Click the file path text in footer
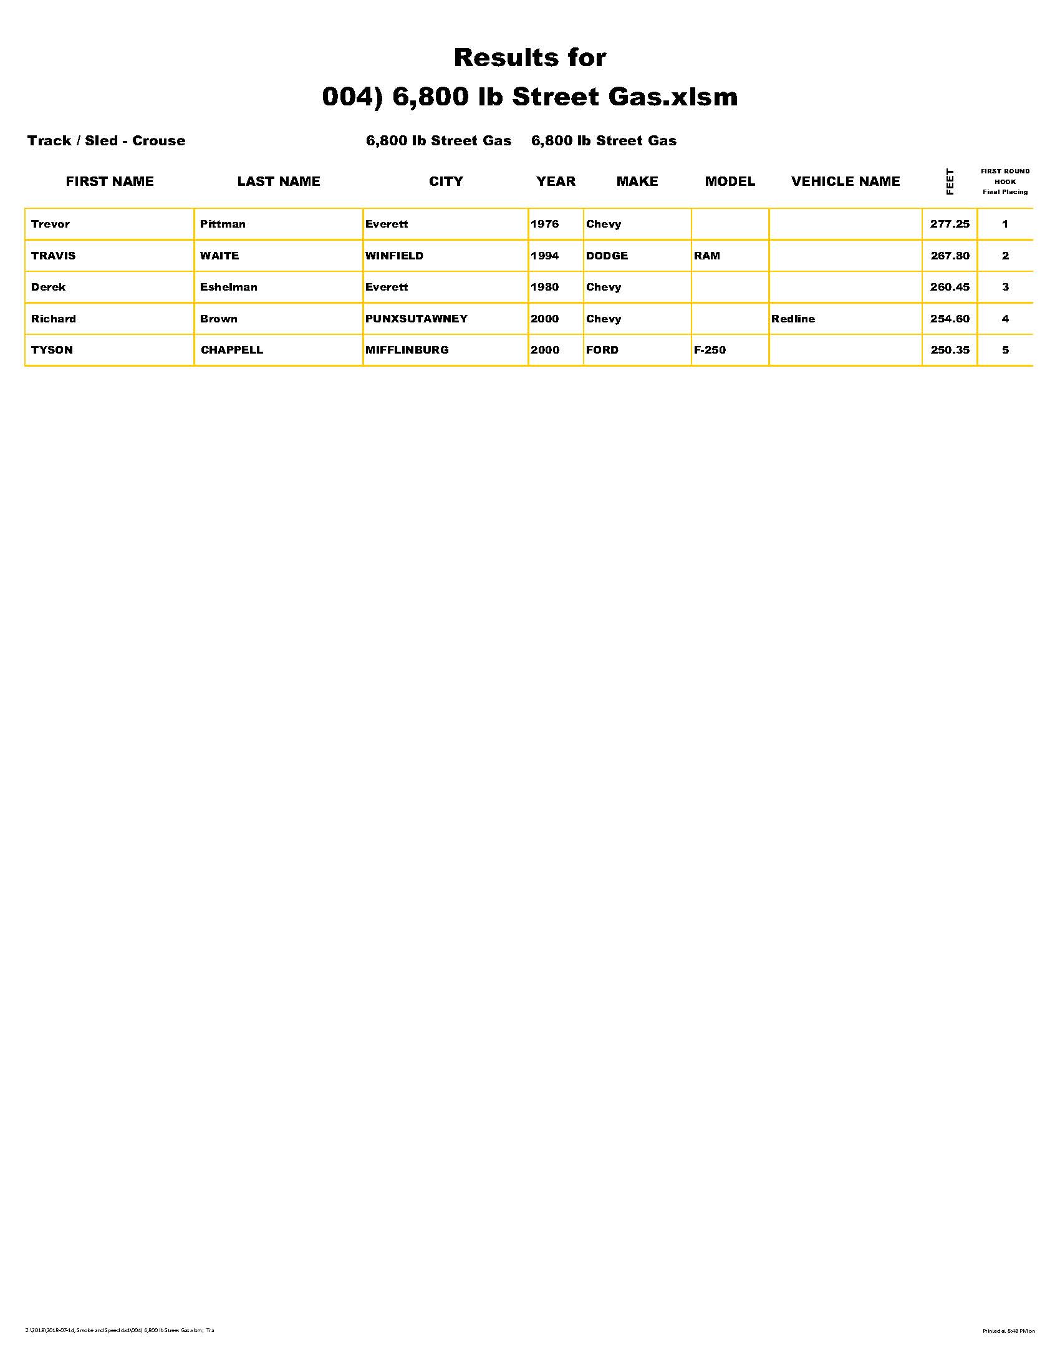1060x1372 pixels. (119, 1330)
